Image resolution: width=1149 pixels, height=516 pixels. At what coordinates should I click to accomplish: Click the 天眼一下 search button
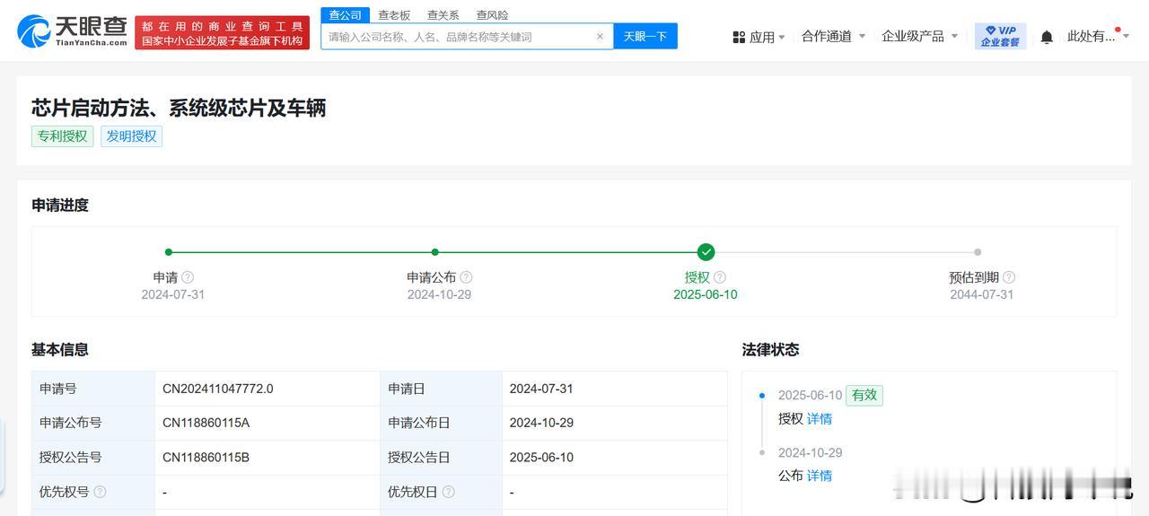point(645,36)
